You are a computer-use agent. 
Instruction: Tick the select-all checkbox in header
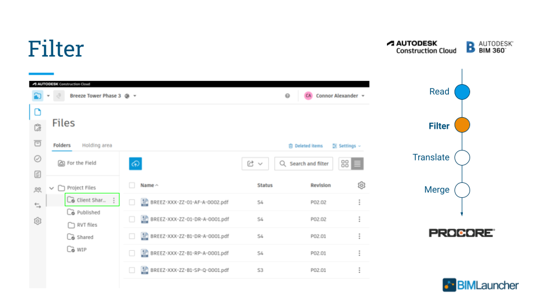pos(132,185)
